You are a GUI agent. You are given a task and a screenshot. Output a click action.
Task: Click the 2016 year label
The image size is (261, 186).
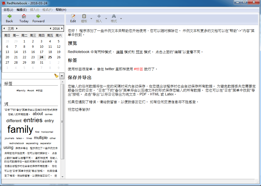pos(56,29)
